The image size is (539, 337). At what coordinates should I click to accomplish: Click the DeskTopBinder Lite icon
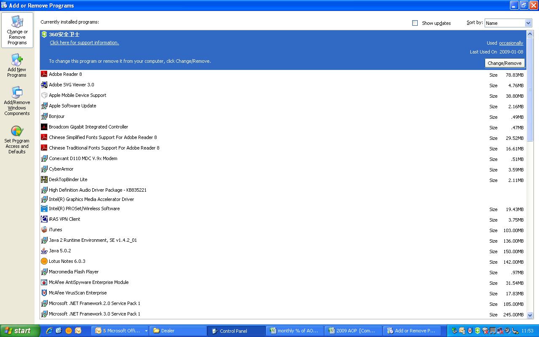(x=44, y=179)
